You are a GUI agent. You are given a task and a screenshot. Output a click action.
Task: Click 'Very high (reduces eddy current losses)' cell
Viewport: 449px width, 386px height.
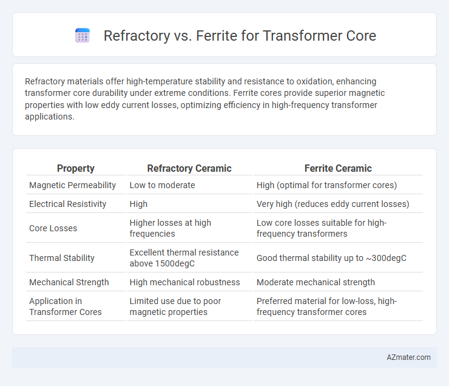point(333,204)
